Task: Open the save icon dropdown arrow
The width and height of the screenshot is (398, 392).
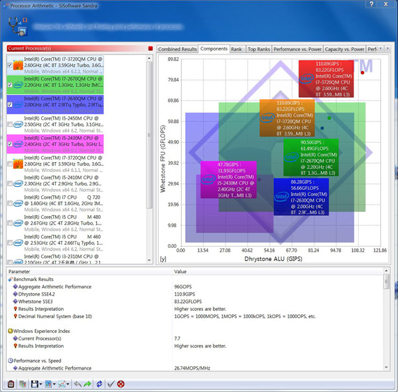Action: click(x=40, y=384)
